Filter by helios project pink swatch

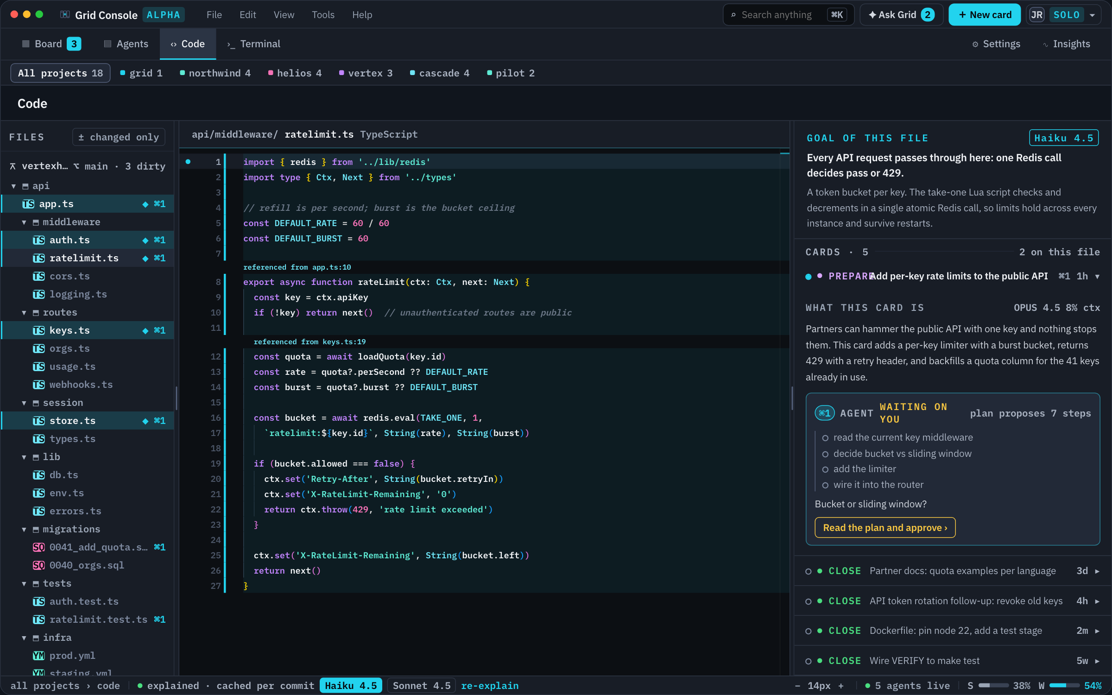click(271, 73)
